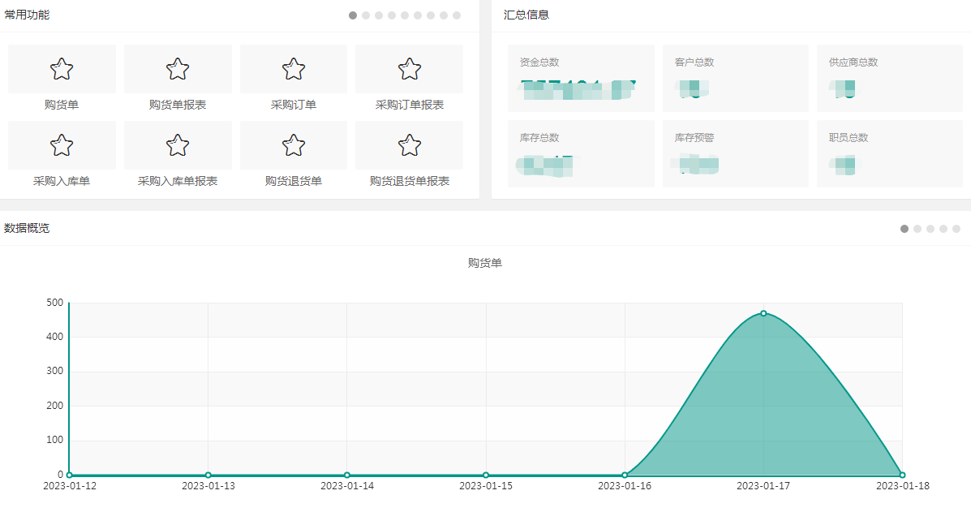Select third carousel dot in 常用功能 panel

click(x=379, y=15)
